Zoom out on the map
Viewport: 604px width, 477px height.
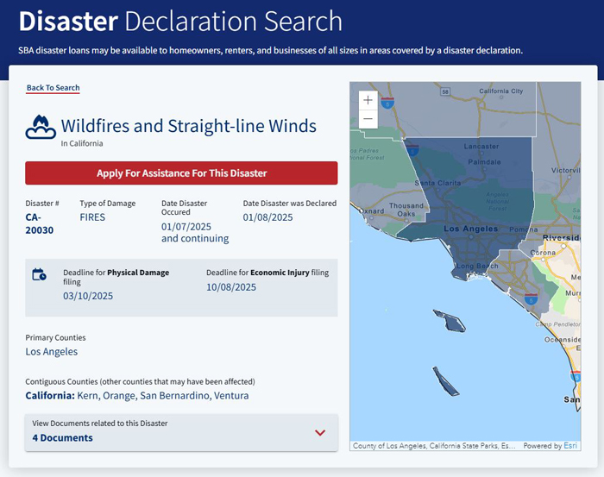[368, 119]
